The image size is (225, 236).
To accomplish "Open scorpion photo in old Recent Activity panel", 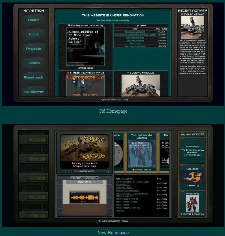I will click(192, 27).
